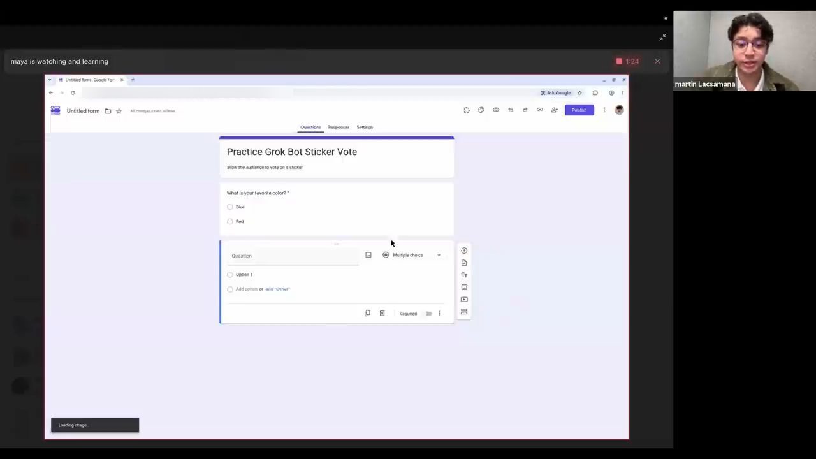The height and width of the screenshot is (459, 816).
Task: Open the add-ons puzzle icon
Action: click(467, 110)
